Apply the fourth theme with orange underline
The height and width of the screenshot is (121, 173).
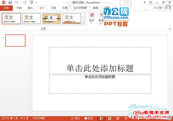point(72,18)
